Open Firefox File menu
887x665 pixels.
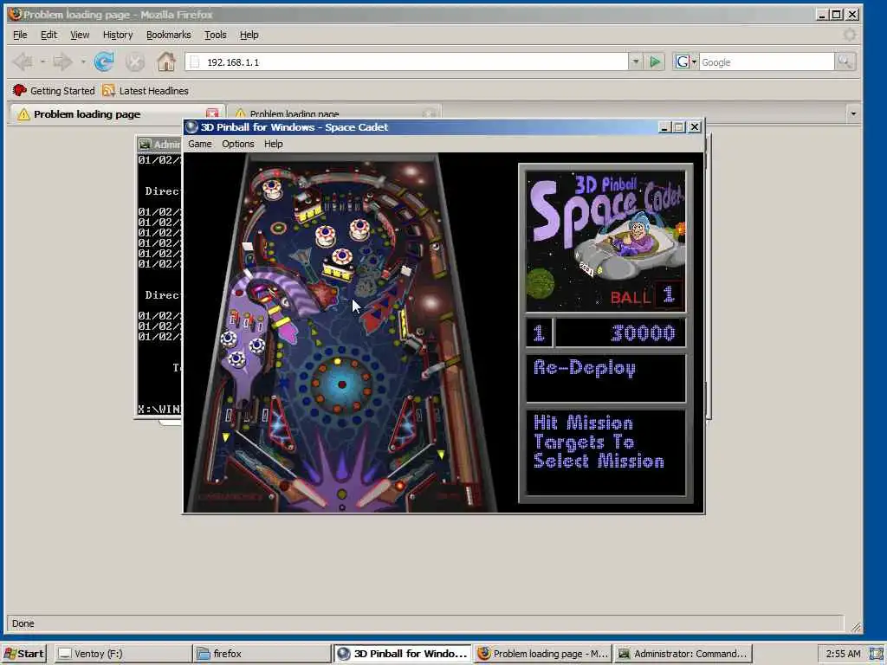tap(20, 35)
